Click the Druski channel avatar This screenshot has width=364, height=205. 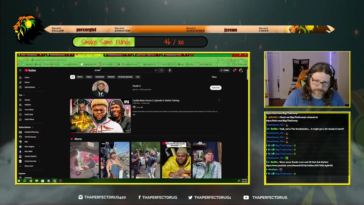pyautogui.click(x=100, y=88)
